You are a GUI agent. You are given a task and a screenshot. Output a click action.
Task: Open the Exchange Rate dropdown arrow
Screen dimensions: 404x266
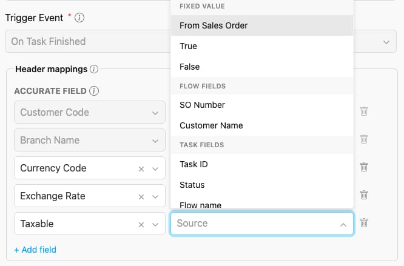[155, 197]
